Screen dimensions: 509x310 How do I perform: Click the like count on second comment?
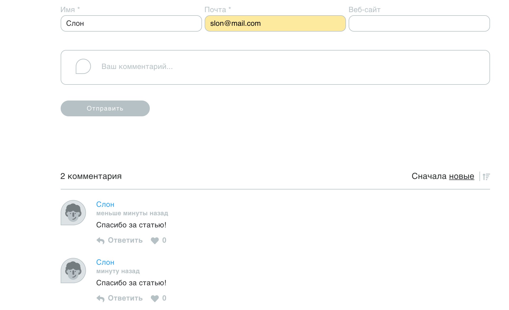(x=164, y=298)
